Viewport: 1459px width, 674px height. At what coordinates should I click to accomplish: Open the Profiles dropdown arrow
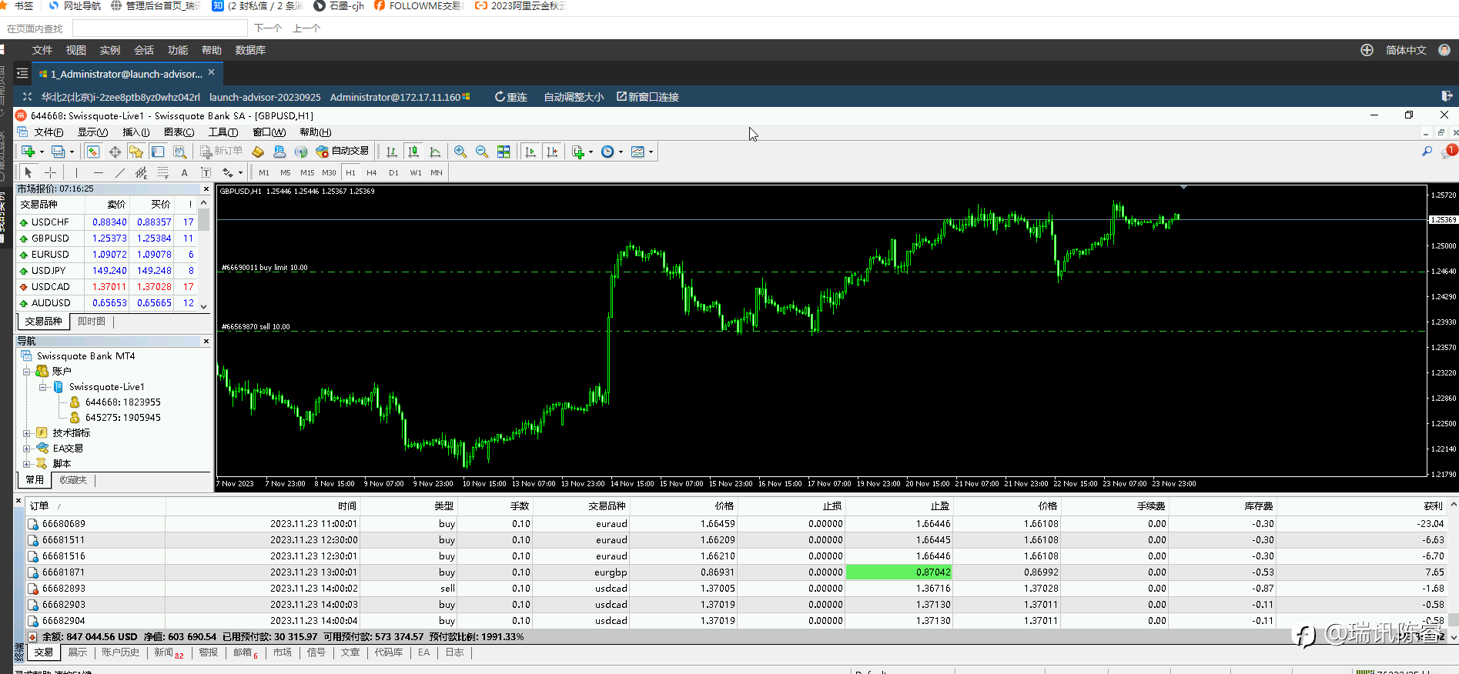tap(72, 152)
